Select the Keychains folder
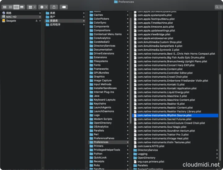223x170 pixels. [100, 104]
